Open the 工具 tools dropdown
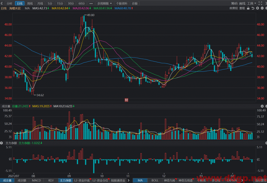Image resolution: width=267 pixels, height=183 pixels. (252, 3)
